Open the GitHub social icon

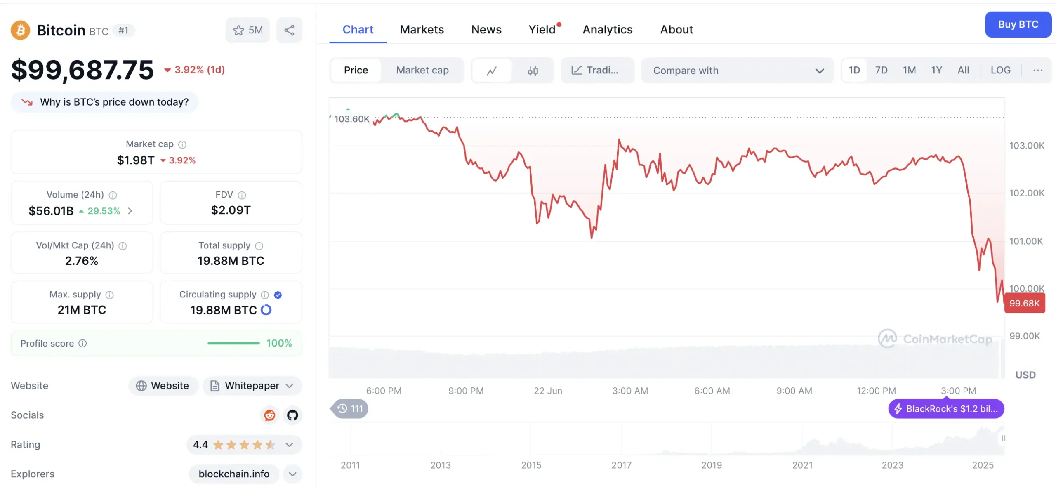click(292, 415)
